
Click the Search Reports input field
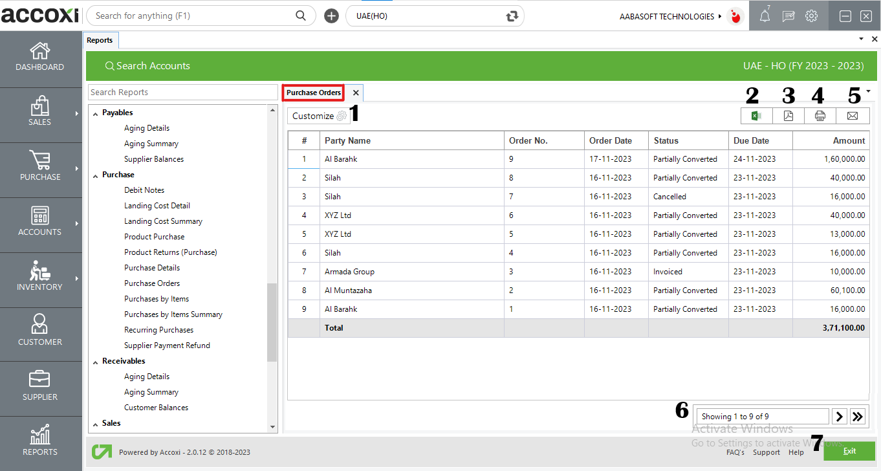pos(182,93)
